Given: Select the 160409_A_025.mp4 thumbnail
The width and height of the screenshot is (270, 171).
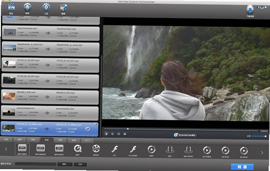Looking at the screenshot, I should (9, 96).
